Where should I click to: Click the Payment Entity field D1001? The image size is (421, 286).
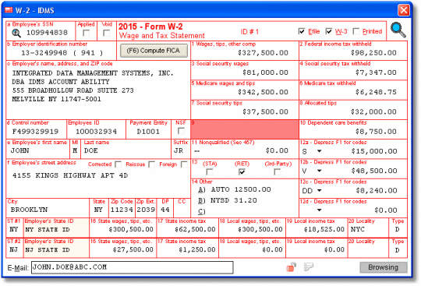pos(148,132)
